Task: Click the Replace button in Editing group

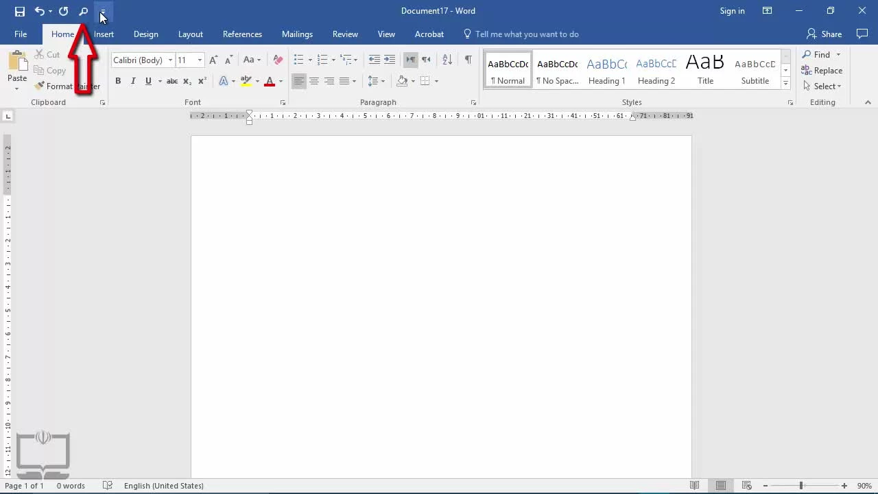Action: tap(822, 71)
